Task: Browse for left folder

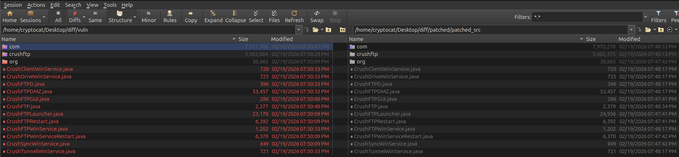Action: coord(316,30)
